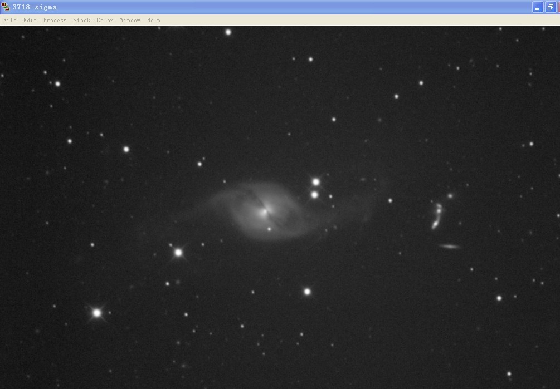Open the File menu

pos(9,21)
